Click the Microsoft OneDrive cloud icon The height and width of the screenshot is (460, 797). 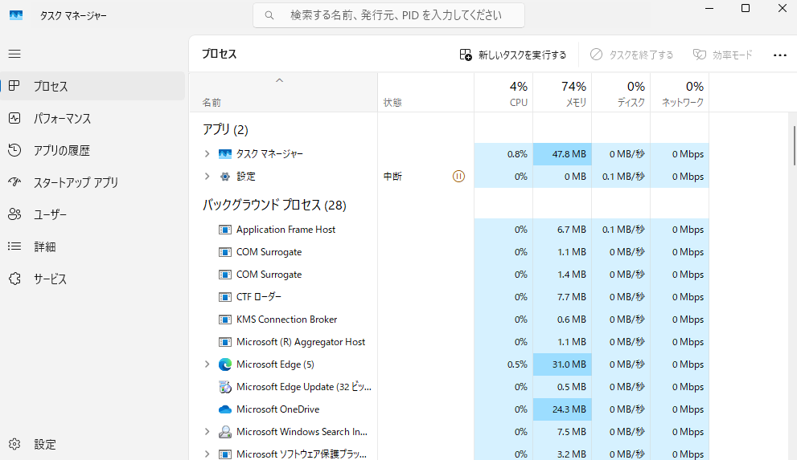(x=224, y=409)
